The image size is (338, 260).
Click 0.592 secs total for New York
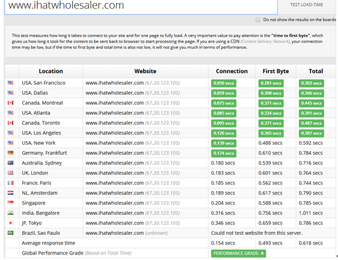click(x=310, y=143)
